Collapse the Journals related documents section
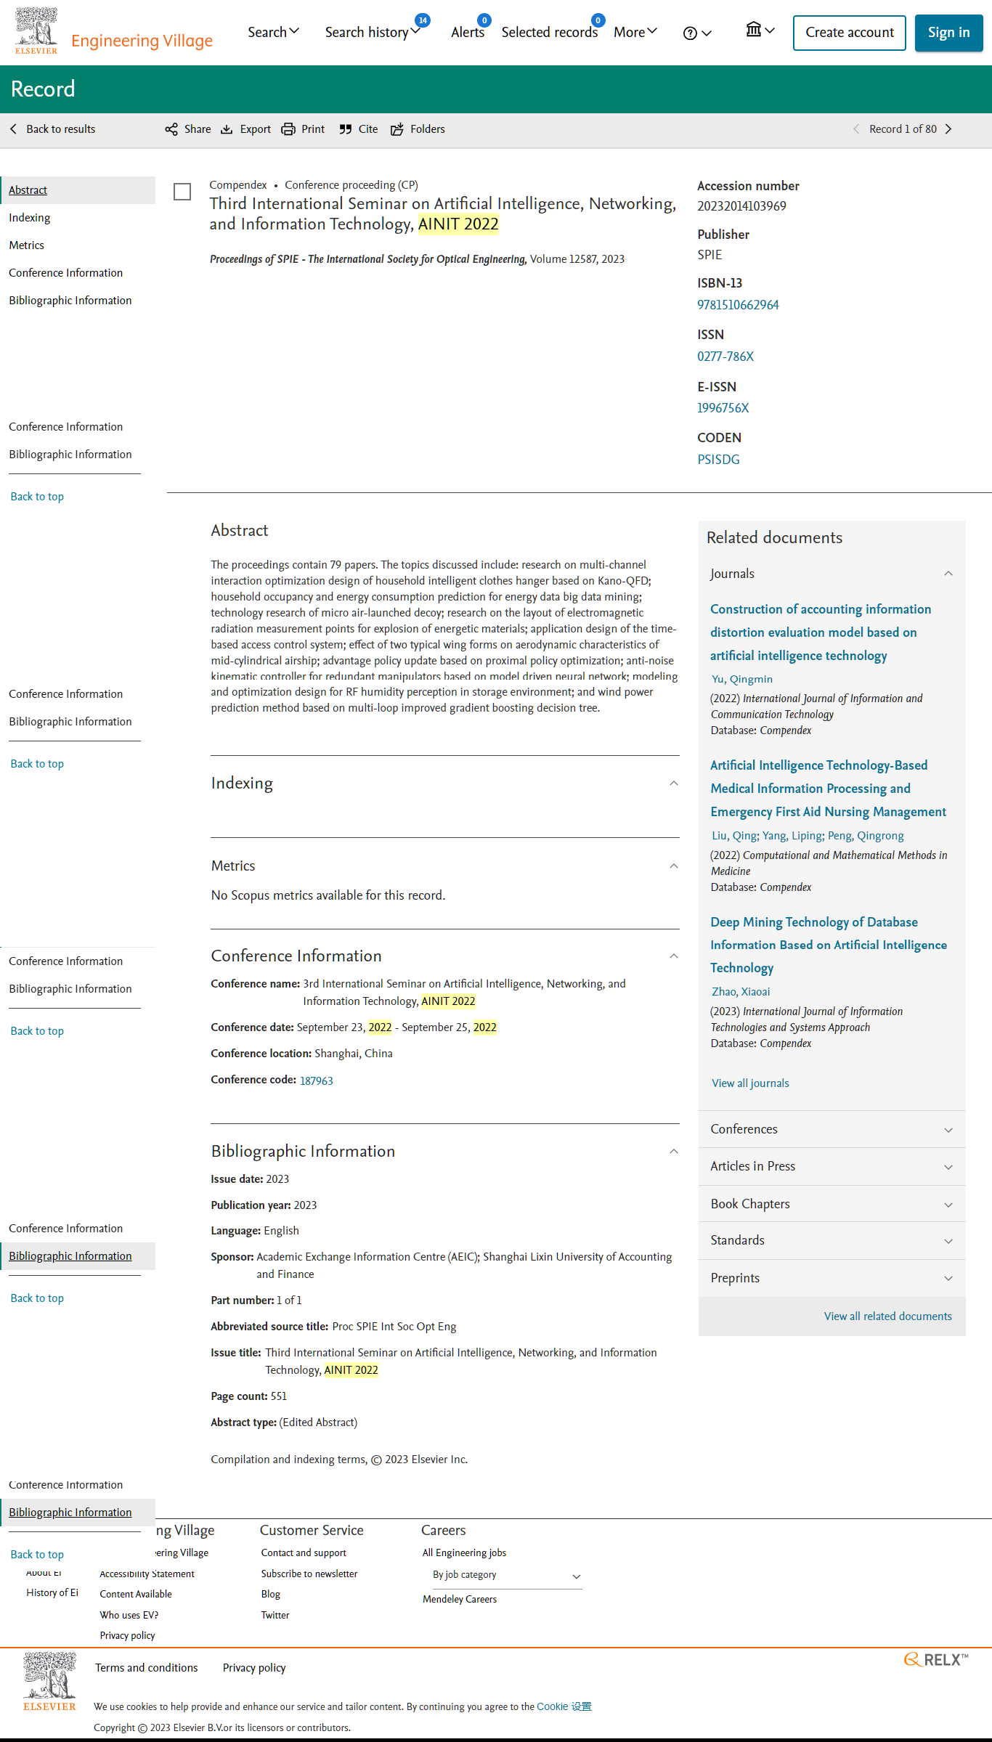The width and height of the screenshot is (992, 1742). 948,574
